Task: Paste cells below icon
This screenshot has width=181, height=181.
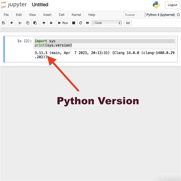Action: coord(35,23)
